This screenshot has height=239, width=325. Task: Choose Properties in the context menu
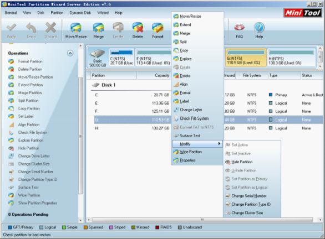coord(197,160)
